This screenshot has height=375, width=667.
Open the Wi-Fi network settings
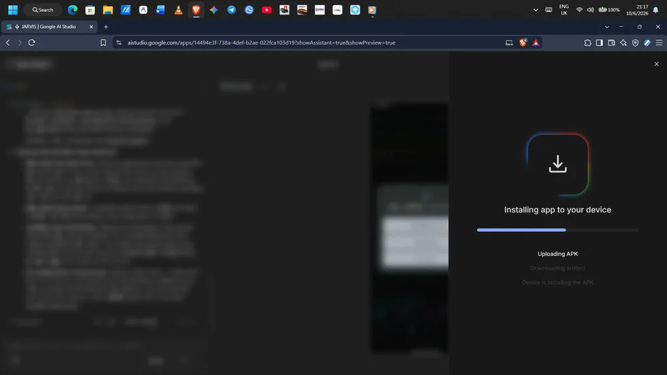coord(579,10)
